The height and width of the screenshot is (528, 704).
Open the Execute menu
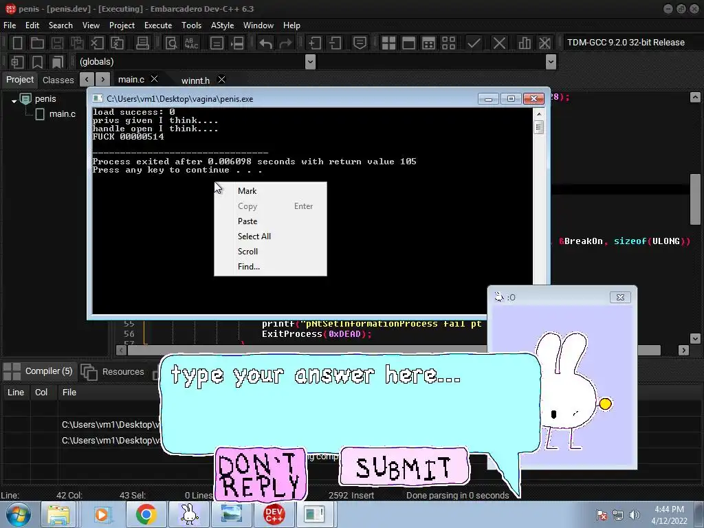click(158, 25)
